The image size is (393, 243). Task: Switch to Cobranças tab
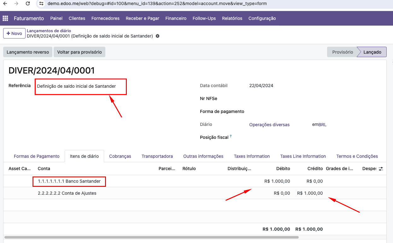[120, 156]
